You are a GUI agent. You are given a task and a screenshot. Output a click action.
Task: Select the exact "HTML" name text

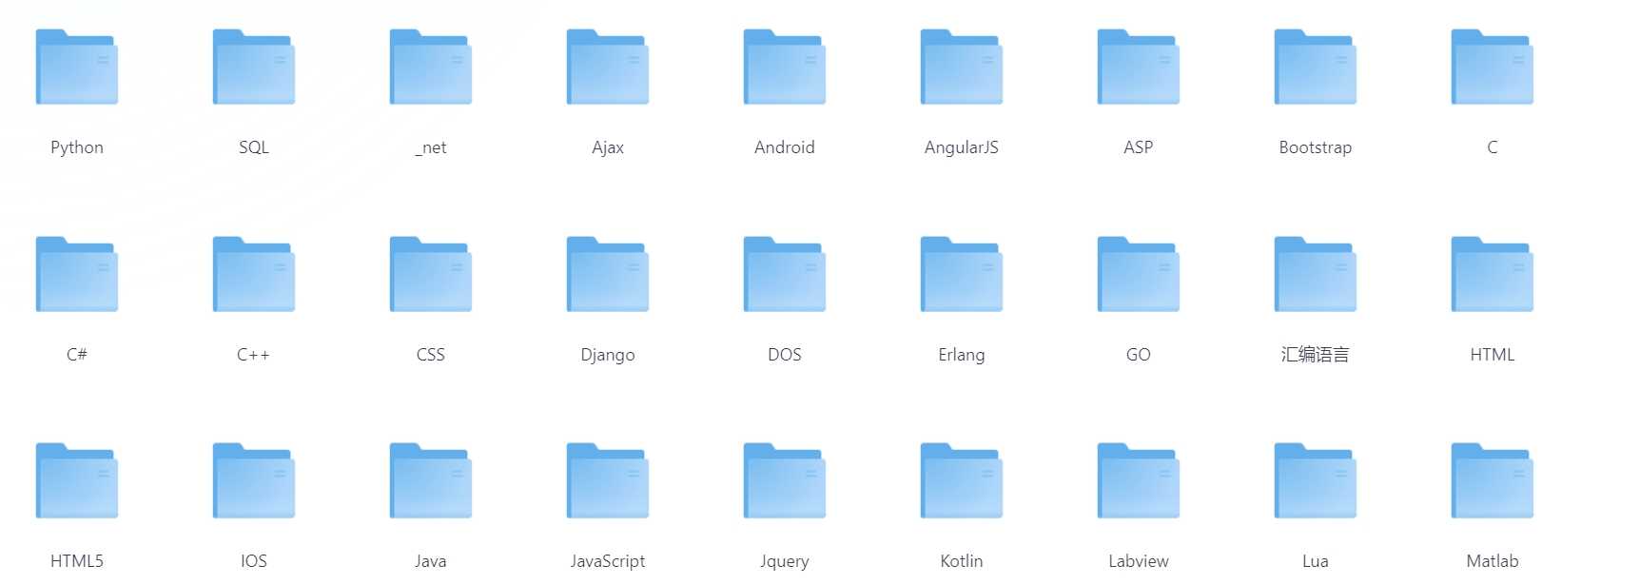coord(1493,355)
